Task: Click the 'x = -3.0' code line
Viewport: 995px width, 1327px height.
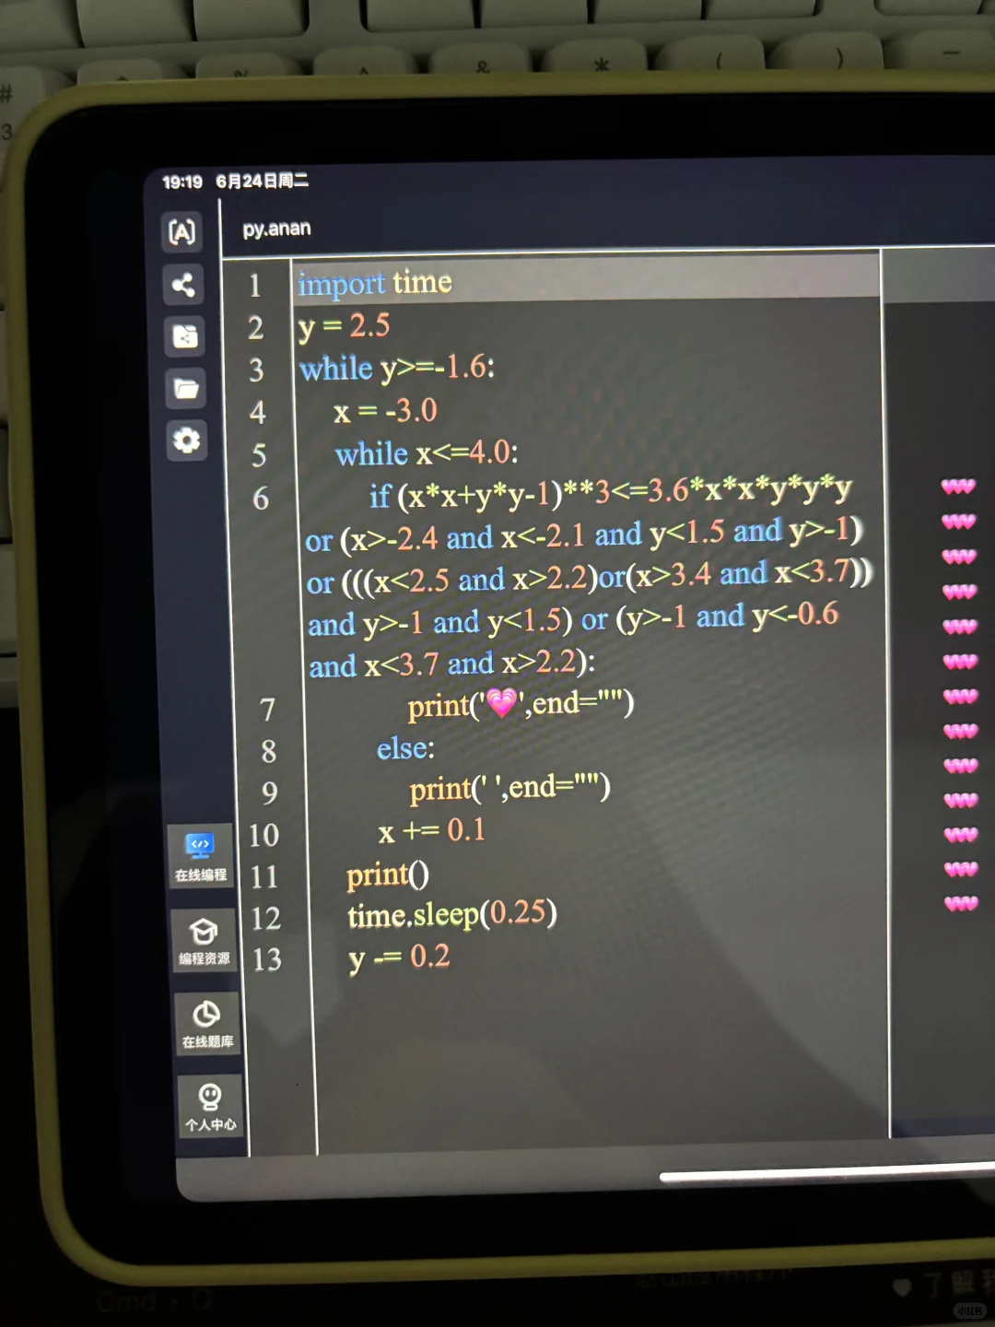Action: [x=385, y=410]
